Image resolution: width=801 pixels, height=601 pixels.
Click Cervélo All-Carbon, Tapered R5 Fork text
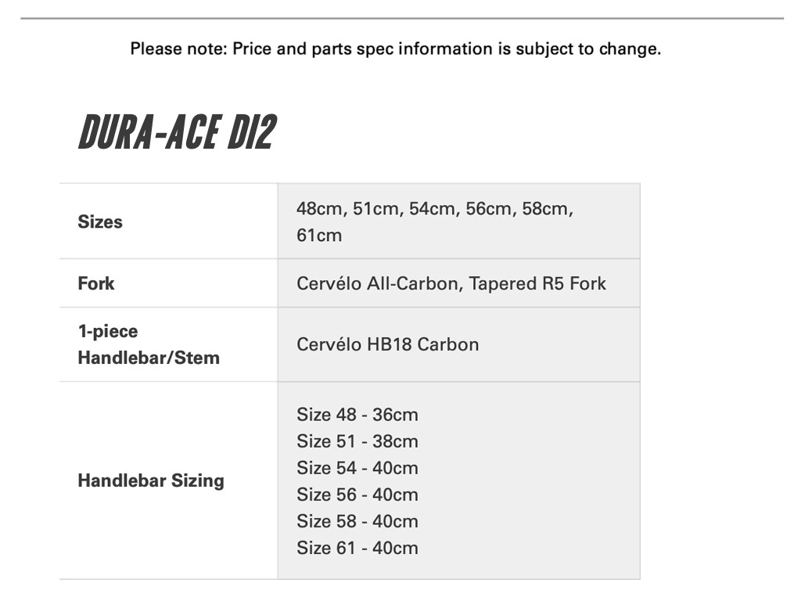[451, 283]
